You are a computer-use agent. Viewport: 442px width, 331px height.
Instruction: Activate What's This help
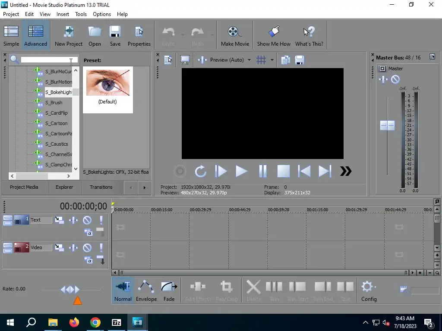point(309,35)
